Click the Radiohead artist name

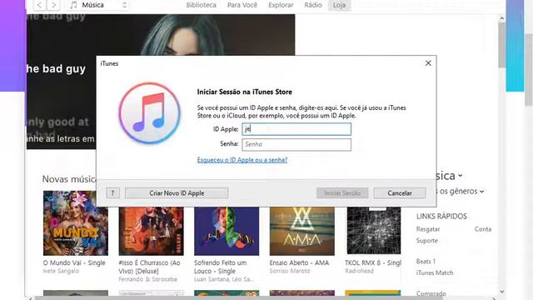(359, 271)
